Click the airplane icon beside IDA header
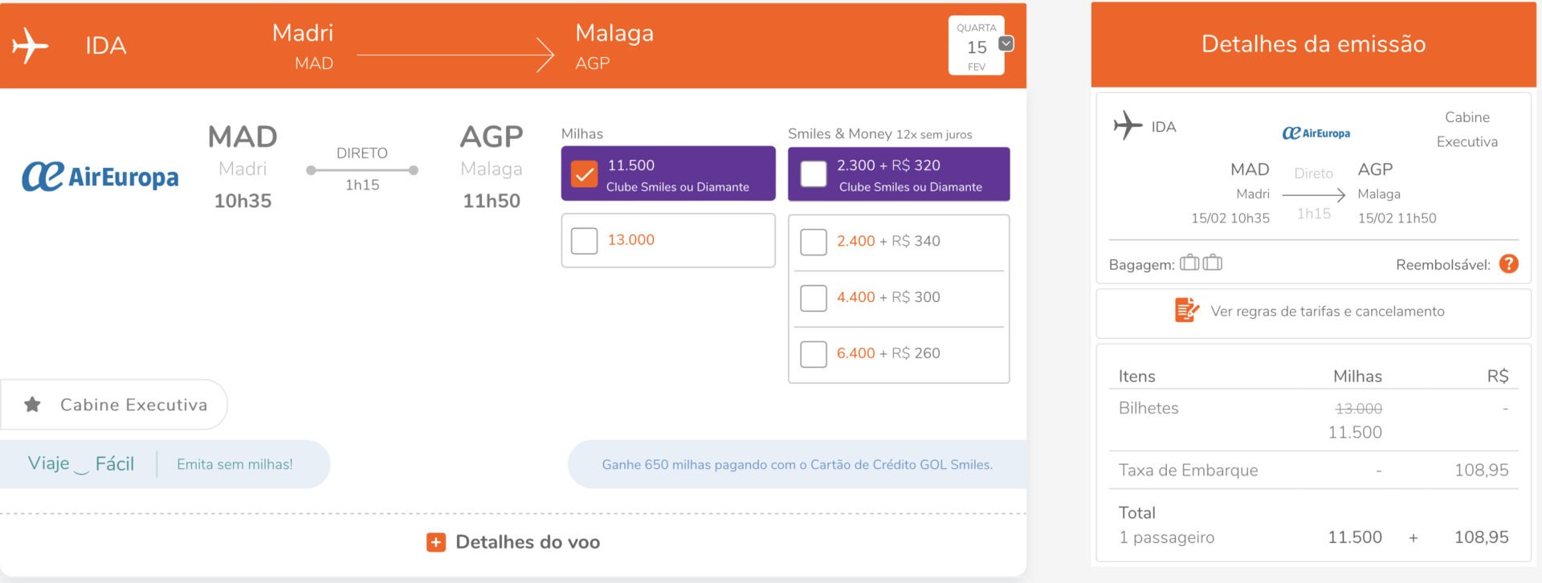The image size is (1542, 583). click(x=31, y=45)
